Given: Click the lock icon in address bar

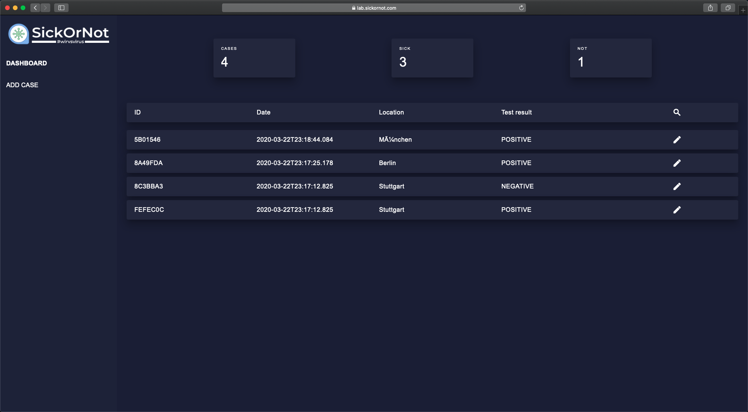Looking at the screenshot, I should click(x=354, y=8).
